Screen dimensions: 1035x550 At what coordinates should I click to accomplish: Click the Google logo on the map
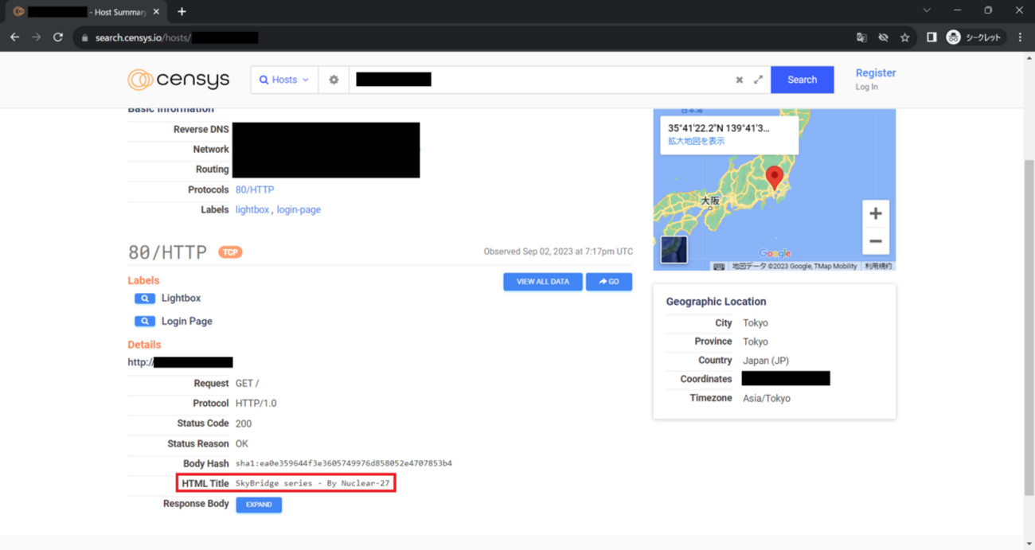point(775,253)
